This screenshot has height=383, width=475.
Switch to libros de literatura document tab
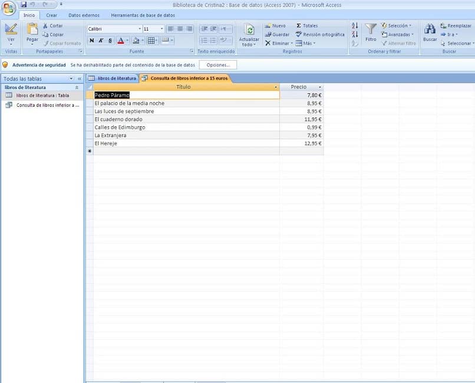pyautogui.click(x=113, y=78)
